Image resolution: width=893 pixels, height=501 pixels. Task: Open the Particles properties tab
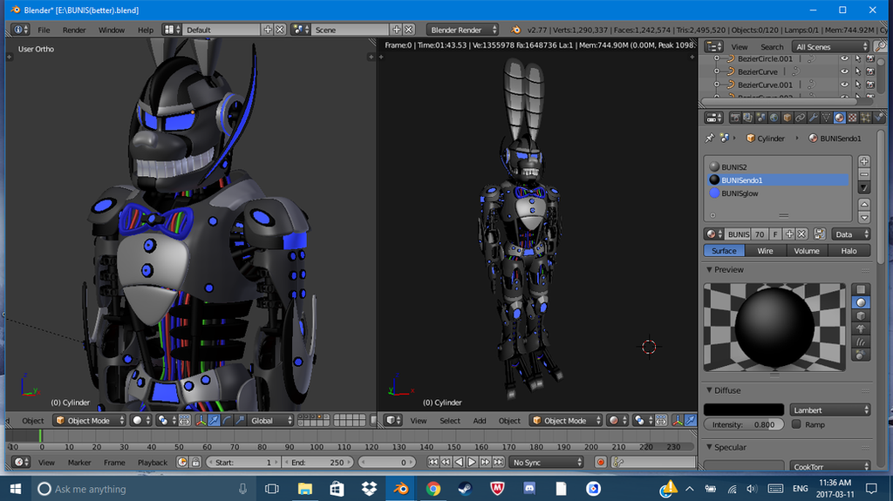pyautogui.click(x=866, y=118)
